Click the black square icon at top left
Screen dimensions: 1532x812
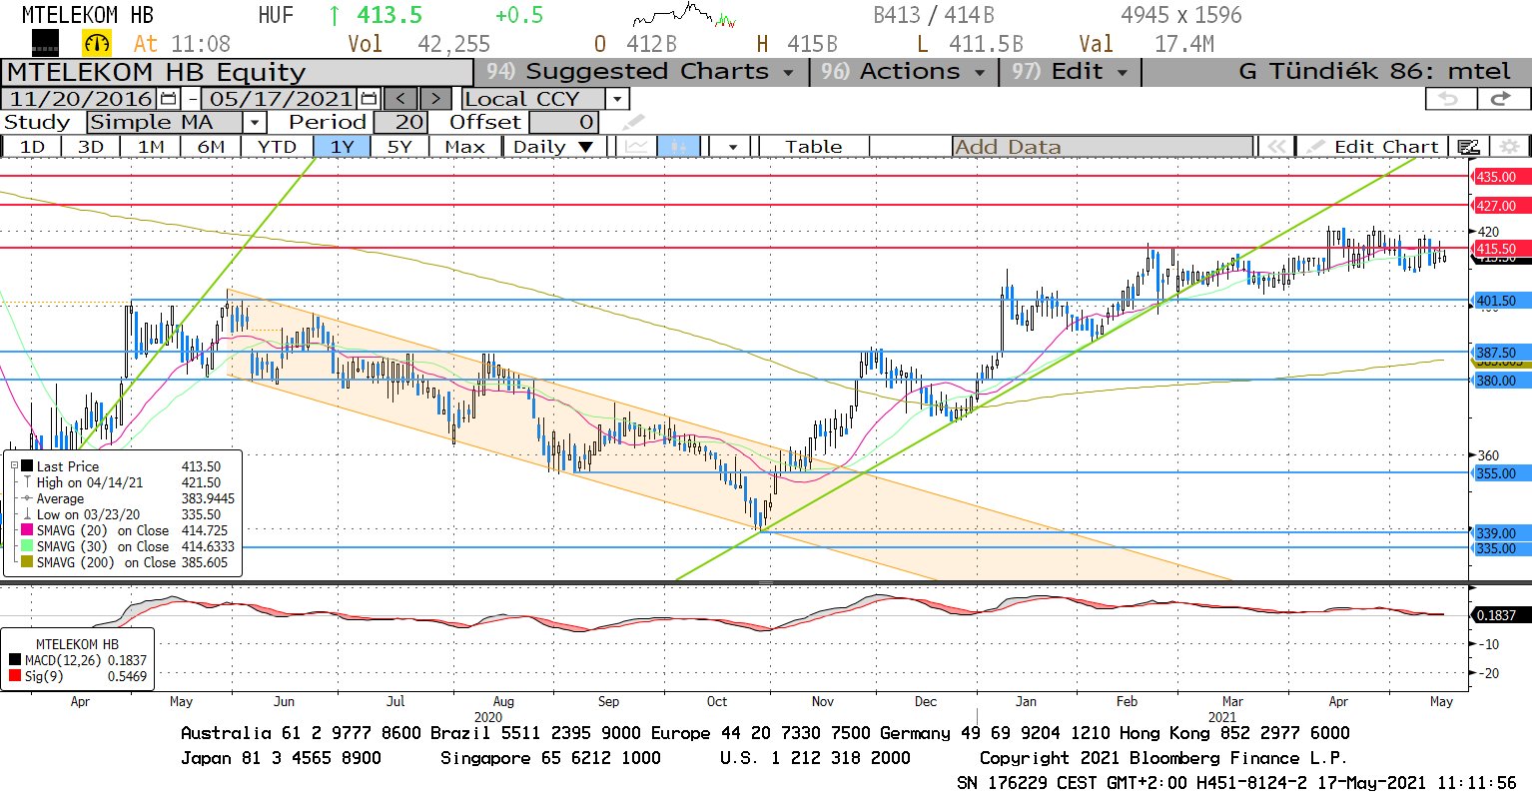tap(45, 43)
